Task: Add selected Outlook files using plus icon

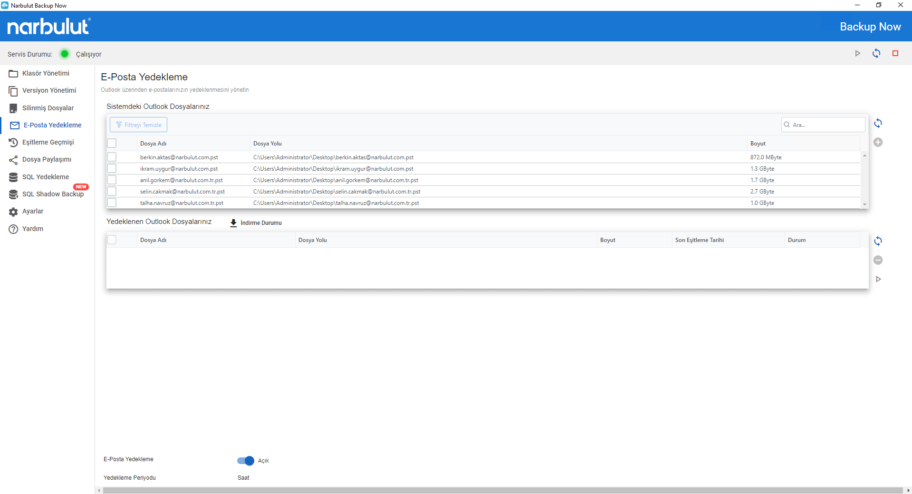Action: 878,142
